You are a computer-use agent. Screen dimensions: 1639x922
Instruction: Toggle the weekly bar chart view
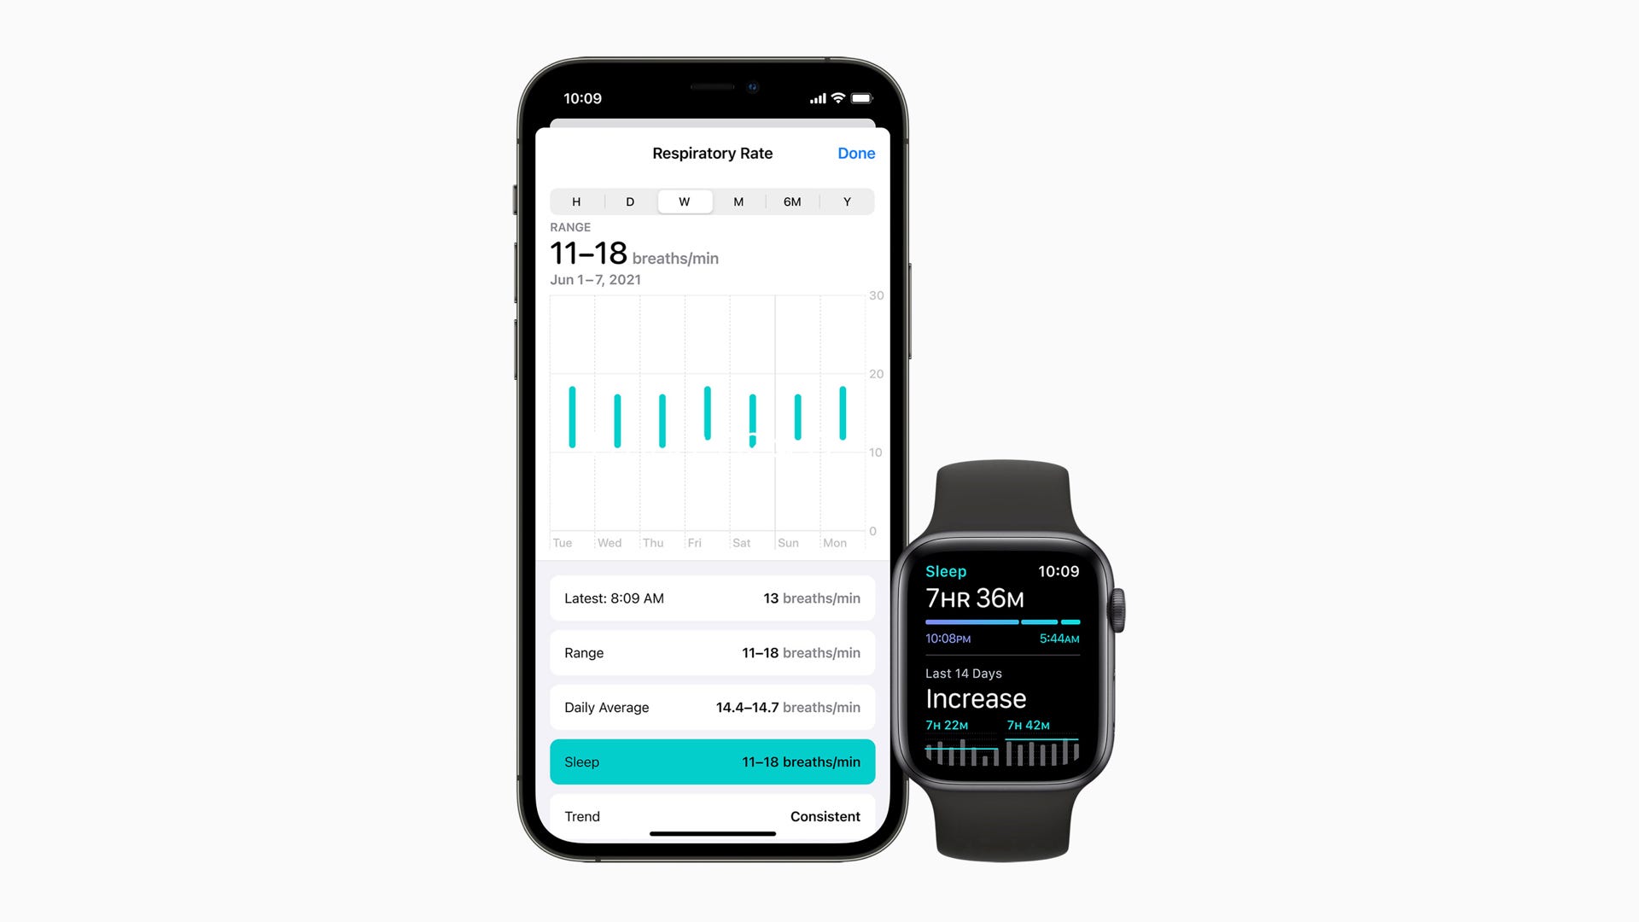click(685, 201)
